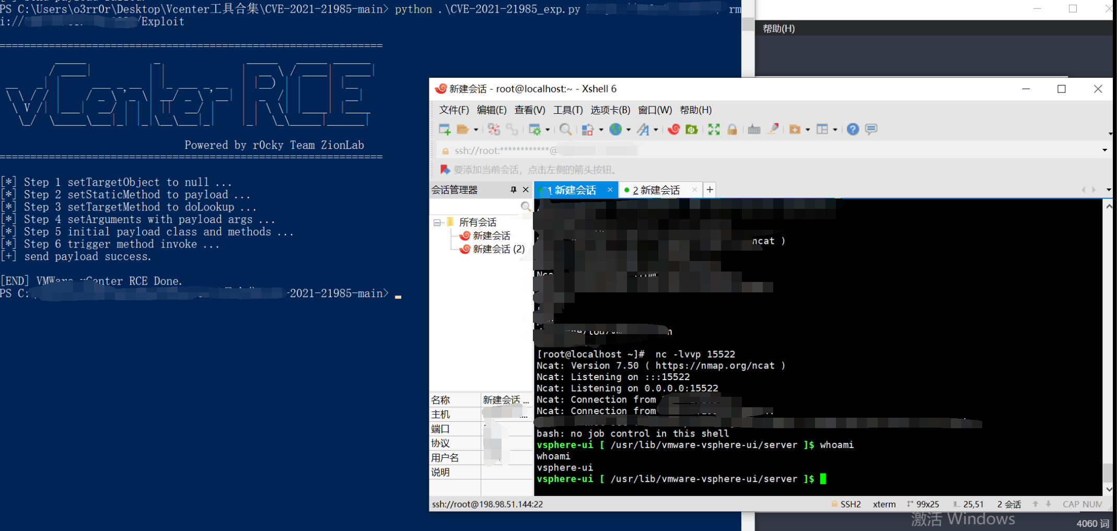
Task: Click the layout panes icon in toolbar
Action: coord(822,129)
